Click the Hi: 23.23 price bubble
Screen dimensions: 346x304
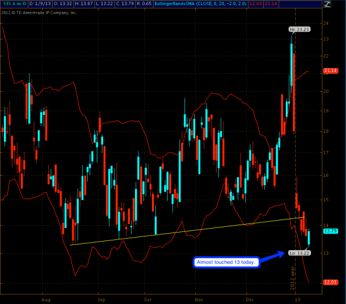point(299,28)
